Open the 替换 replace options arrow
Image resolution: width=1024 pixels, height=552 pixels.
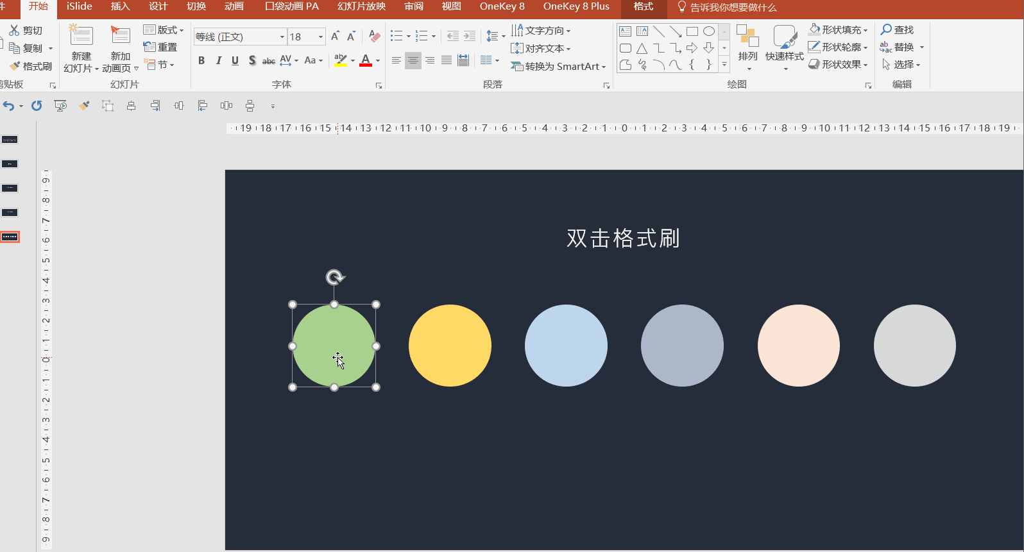pyautogui.click(x=922, y=47)
